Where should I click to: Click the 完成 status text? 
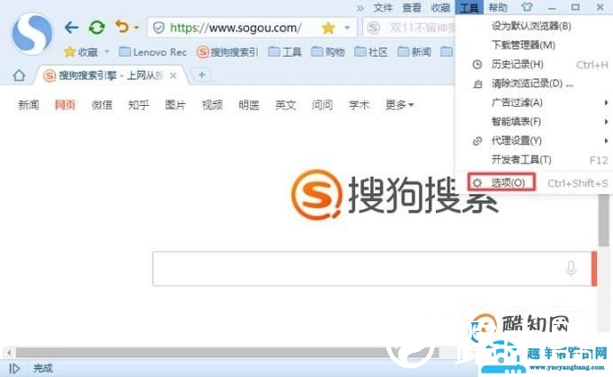pos(42,368)
